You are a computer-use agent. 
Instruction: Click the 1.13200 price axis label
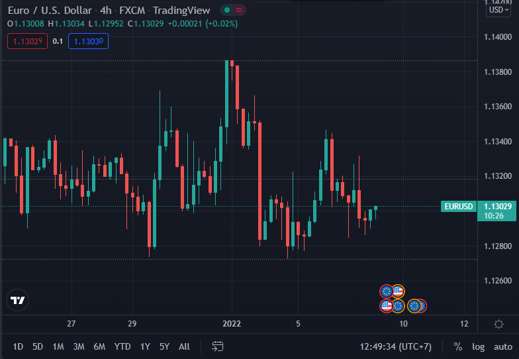498,176
